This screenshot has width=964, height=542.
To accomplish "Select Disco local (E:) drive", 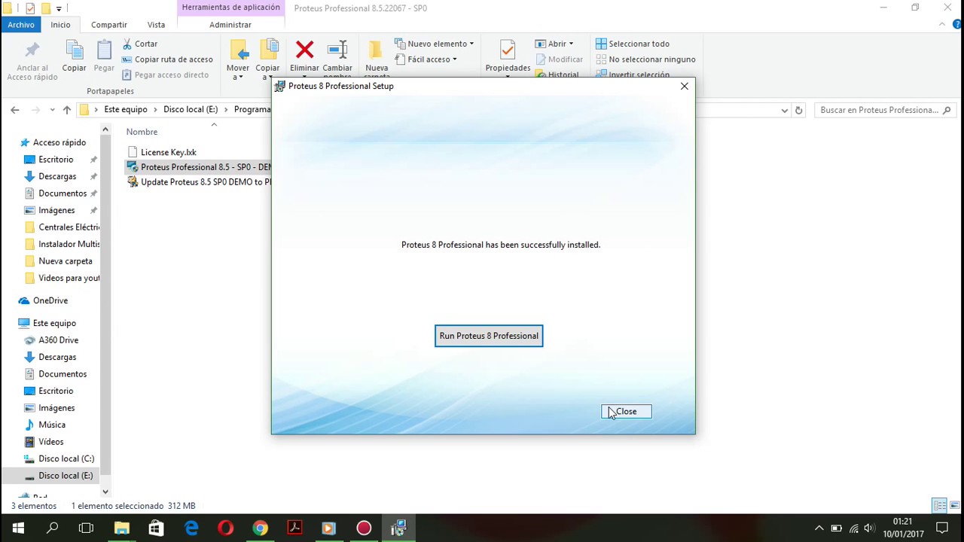I will click(66, 476).
